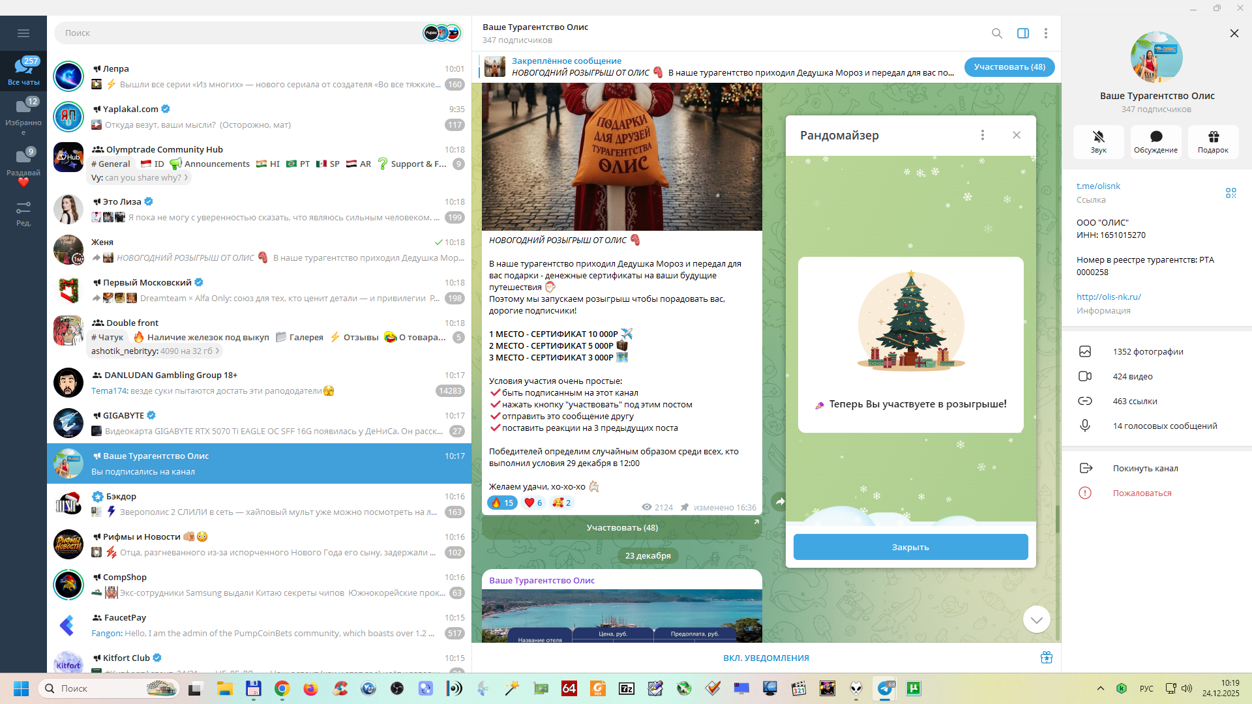The image size is (1252, 704).
Task: Click Участвовать (48) in pinned bar
Action: 1009,67
